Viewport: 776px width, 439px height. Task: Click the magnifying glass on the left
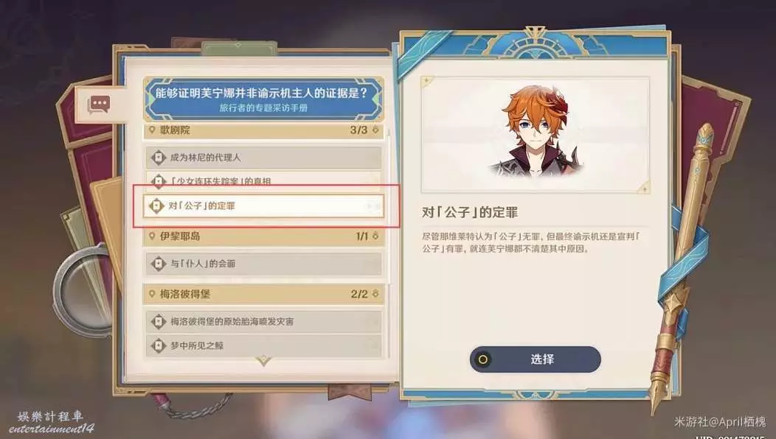coord(82,290)
